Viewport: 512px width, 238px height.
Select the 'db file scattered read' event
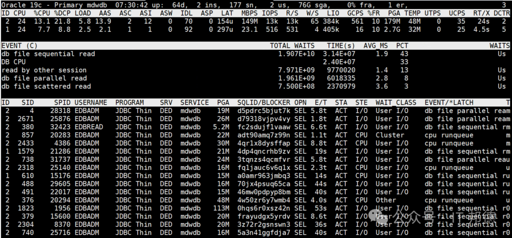pyautogui.click(x=46, y=87)
